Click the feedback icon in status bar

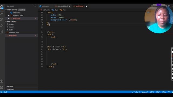tap(169, 92)
